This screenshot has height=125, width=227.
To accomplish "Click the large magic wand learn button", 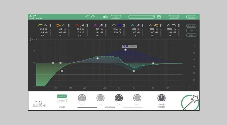I will (190, 102).
